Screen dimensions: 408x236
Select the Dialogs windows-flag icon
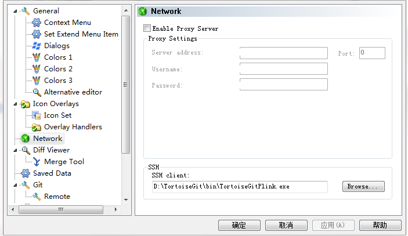37,46
